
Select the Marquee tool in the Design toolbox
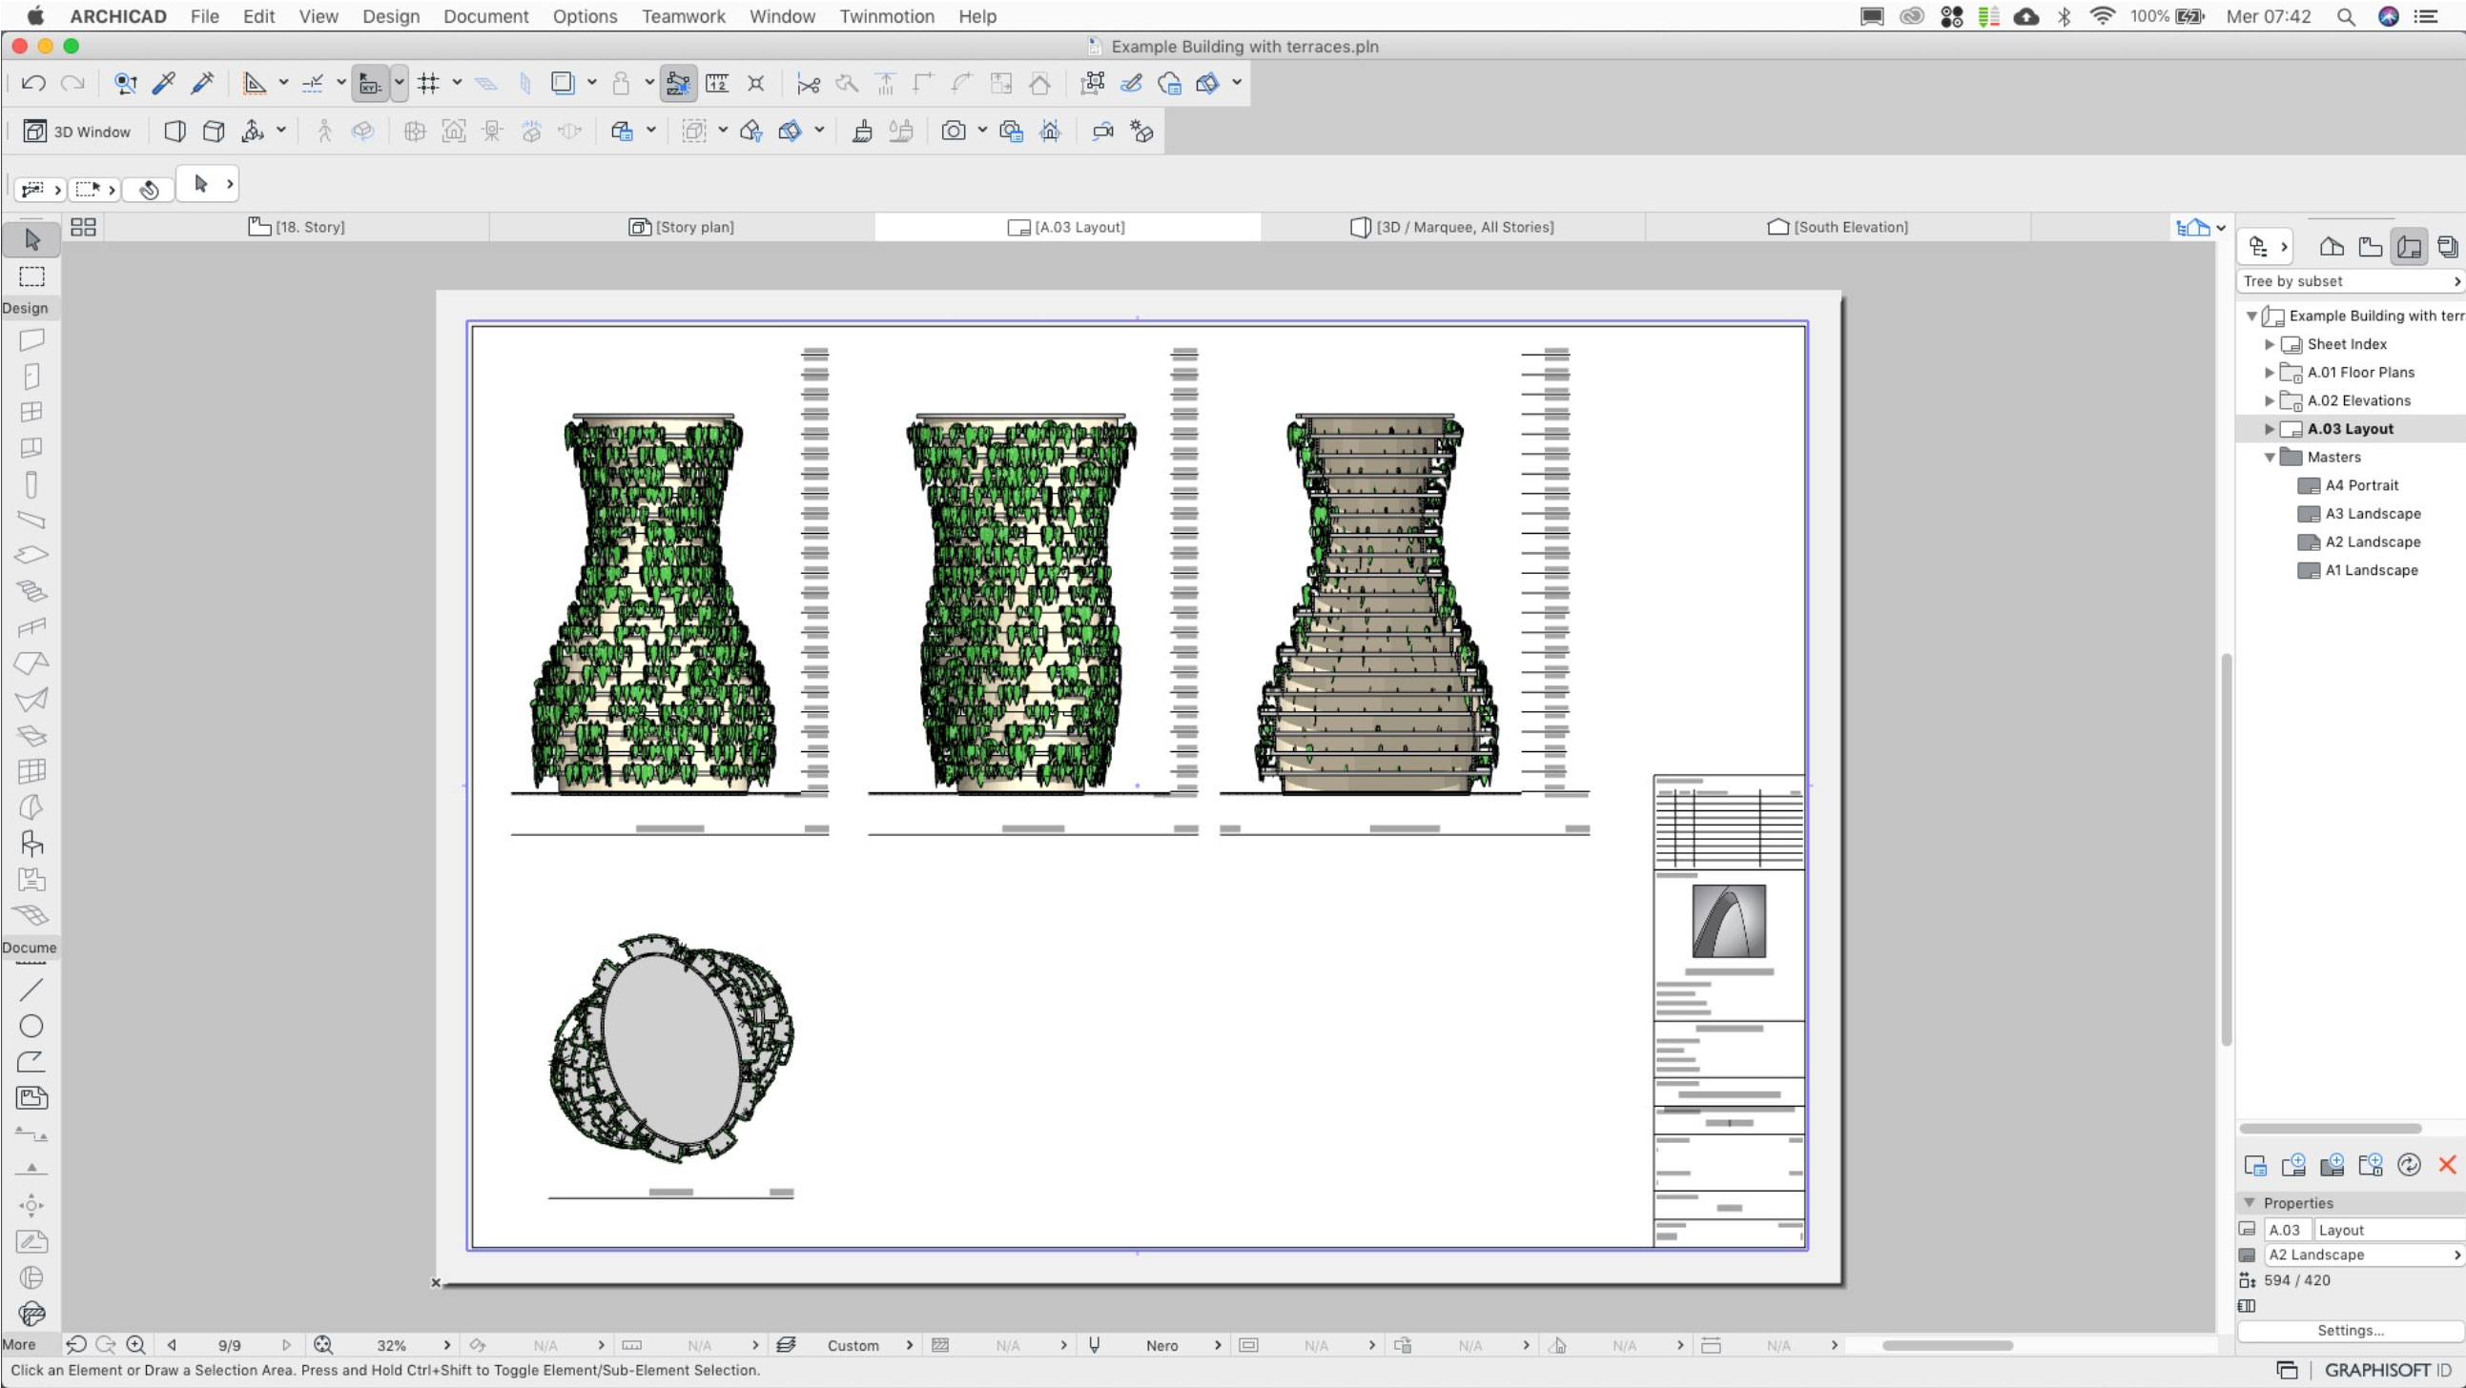click(31, 276)
